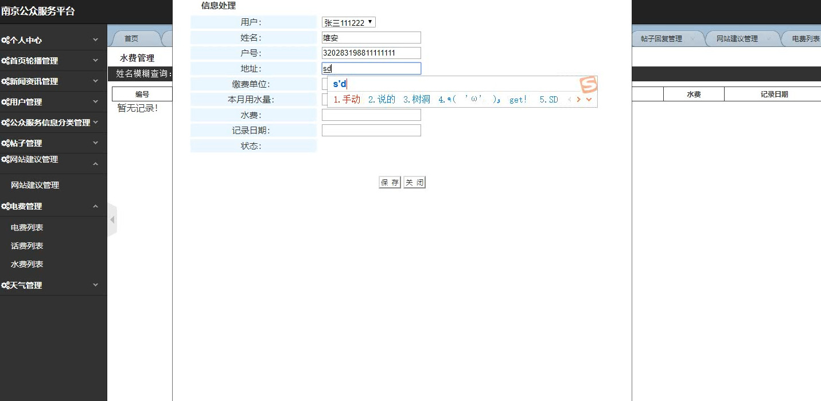This screenshot has height=401, width=821.
Task: Click the 关闭 button
Action: click(414, 183)
